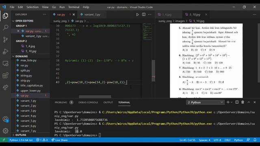Open launch profile dropdown next to plus

[x=232, y=102]
